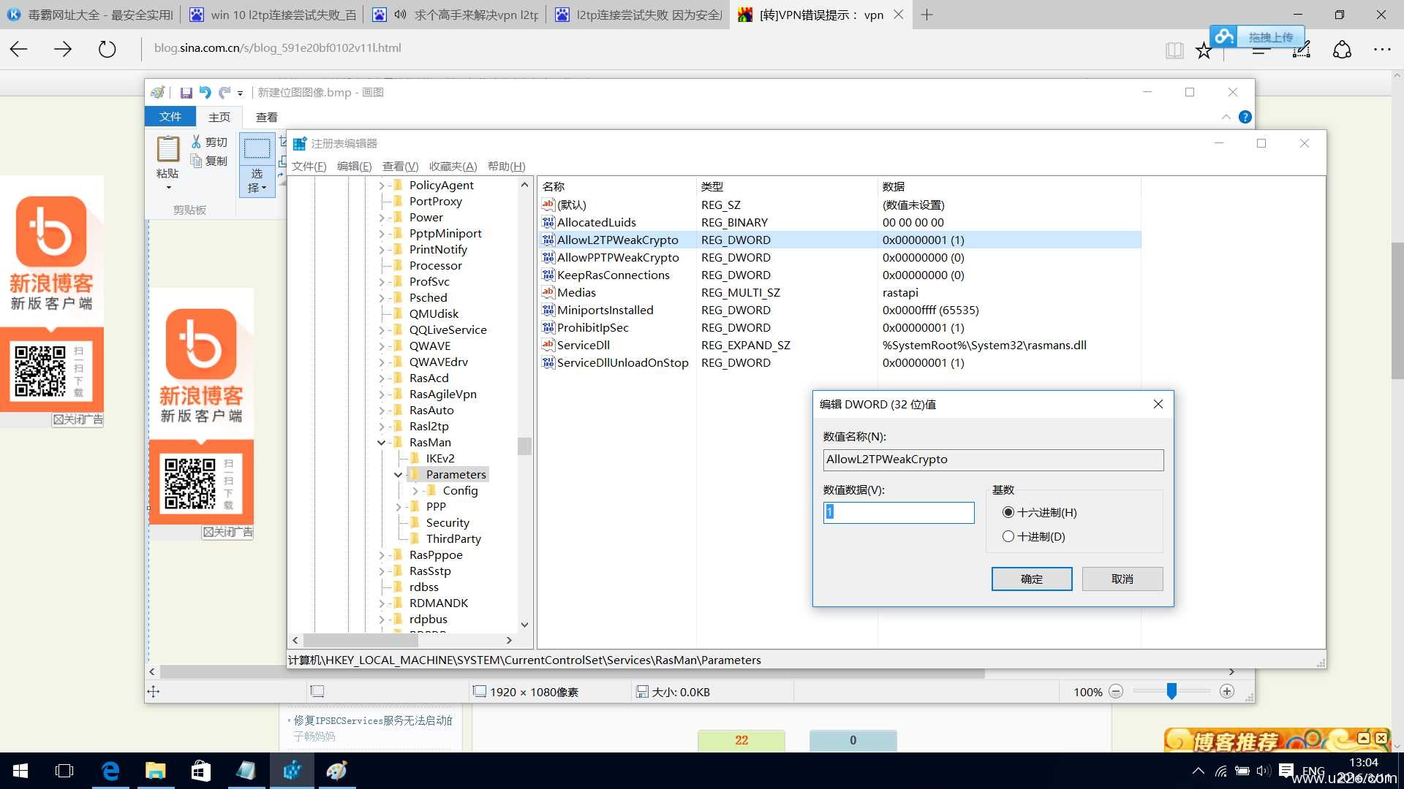The image size is (1404, 789).
Task: Close the DWORD edit dialog
Action: (x=1158, y=404)
